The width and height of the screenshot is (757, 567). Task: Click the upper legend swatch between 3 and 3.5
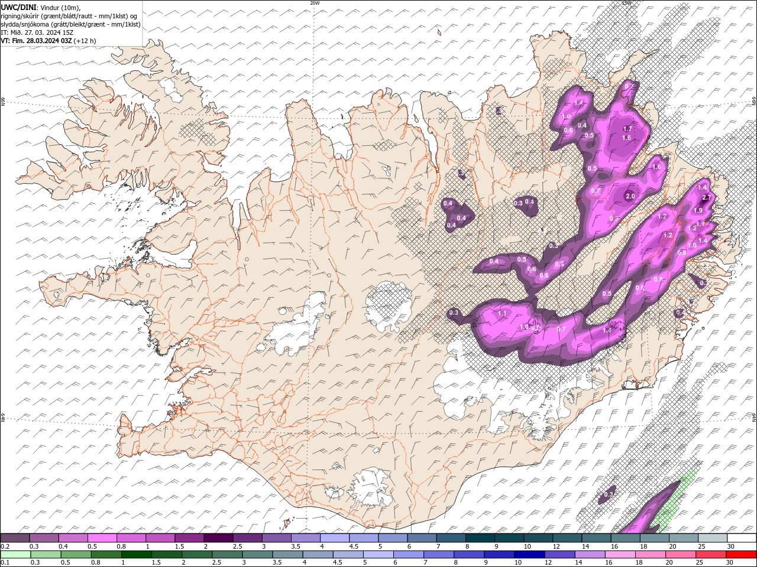pyautogui.click(x=276, y=538)
